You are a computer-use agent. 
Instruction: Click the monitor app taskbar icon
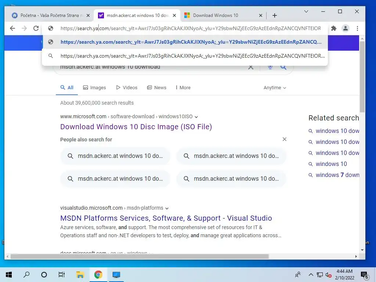(116, 275)
